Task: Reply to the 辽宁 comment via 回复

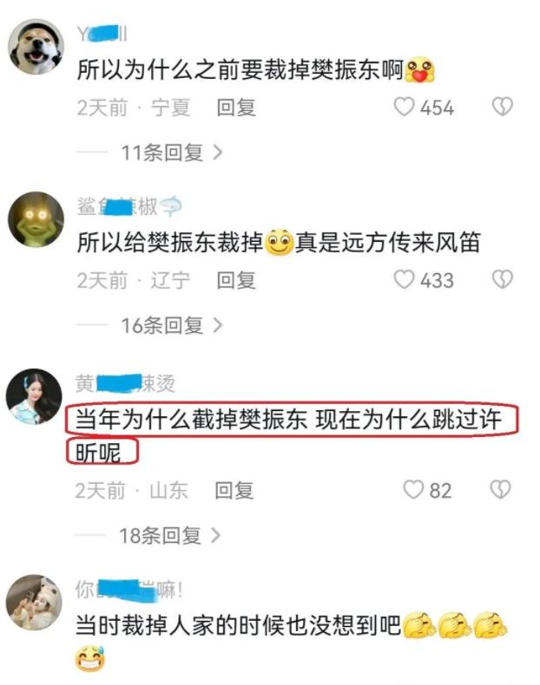Action: (236, 280)
